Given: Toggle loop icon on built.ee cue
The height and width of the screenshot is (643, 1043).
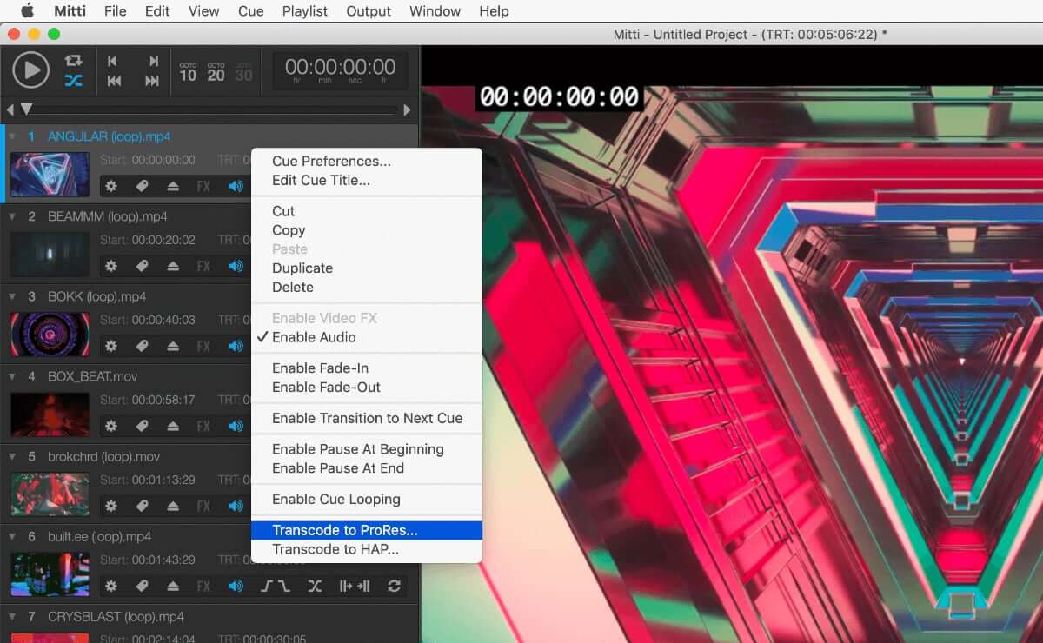Looking at the screenshot, I should tap(394, 586).
